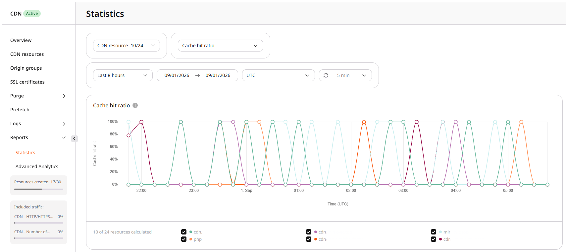This screenshot has width=566, height=252.
Task: Click the start date field 09/01/2026
Action: 177,75
